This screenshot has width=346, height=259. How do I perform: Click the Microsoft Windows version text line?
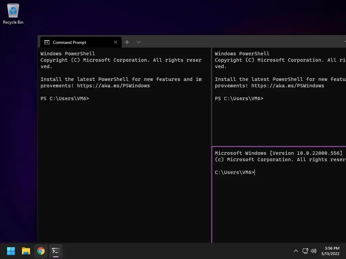pyautogui.click(x=278, y=153)
